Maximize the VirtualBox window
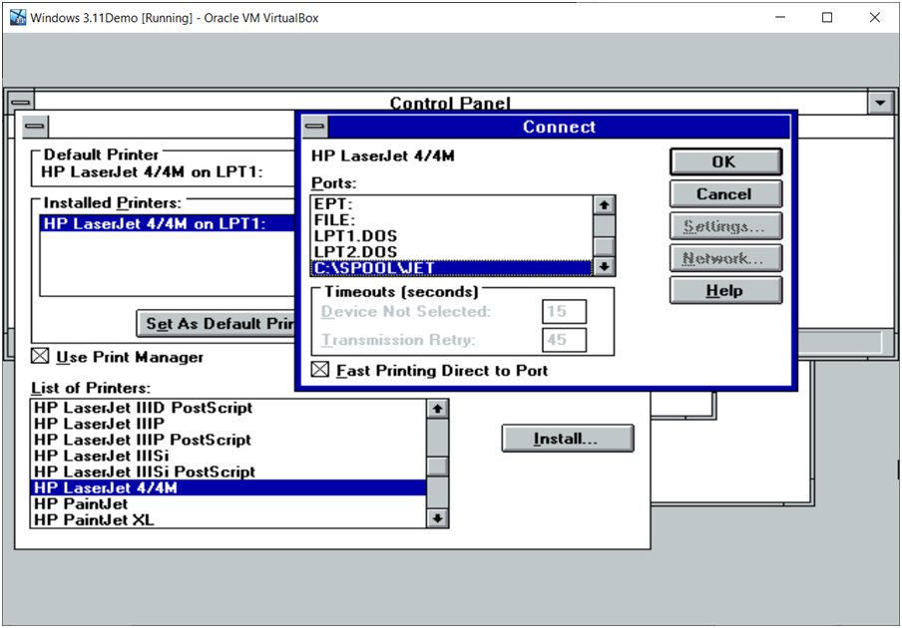 pos(827,17)
